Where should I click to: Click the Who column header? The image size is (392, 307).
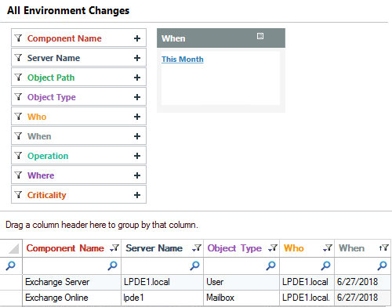[x=294, y=248]
